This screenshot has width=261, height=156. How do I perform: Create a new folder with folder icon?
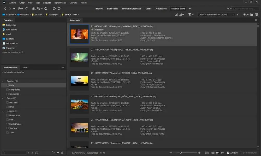pyautogui.click(x=252, y=15)
